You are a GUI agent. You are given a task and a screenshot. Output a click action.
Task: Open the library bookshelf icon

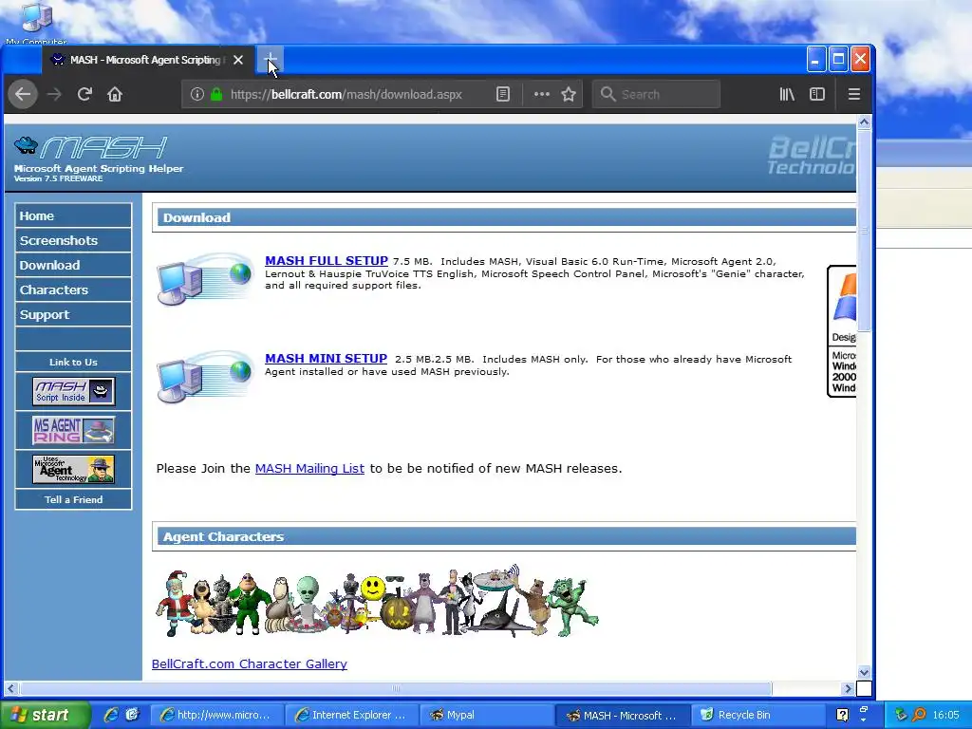click(787, 94)
